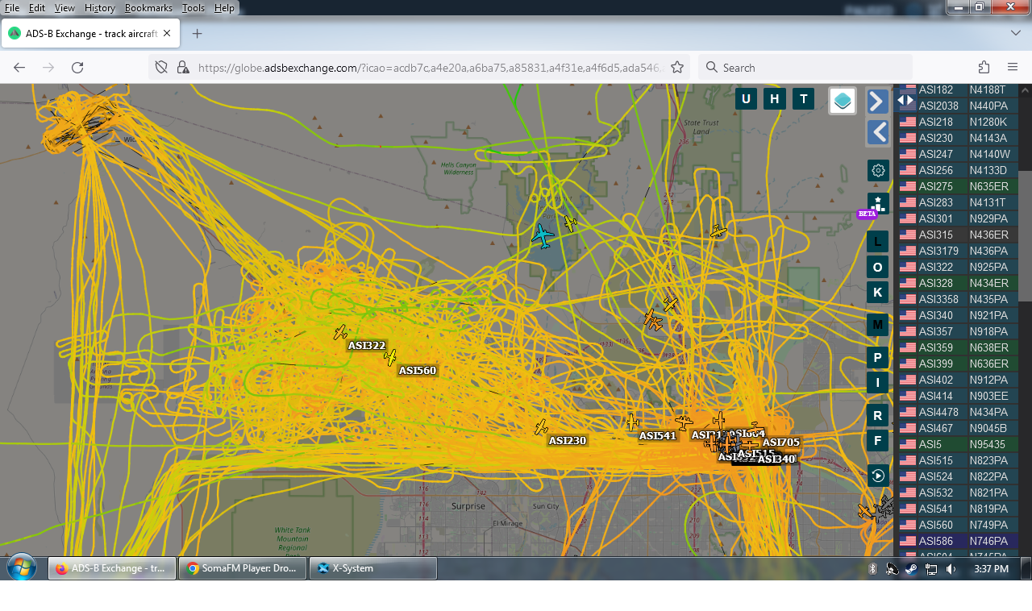1032x611 pixels.
Task: Select the ASI541 aircraft on map
Action: [x=633, y=422]
